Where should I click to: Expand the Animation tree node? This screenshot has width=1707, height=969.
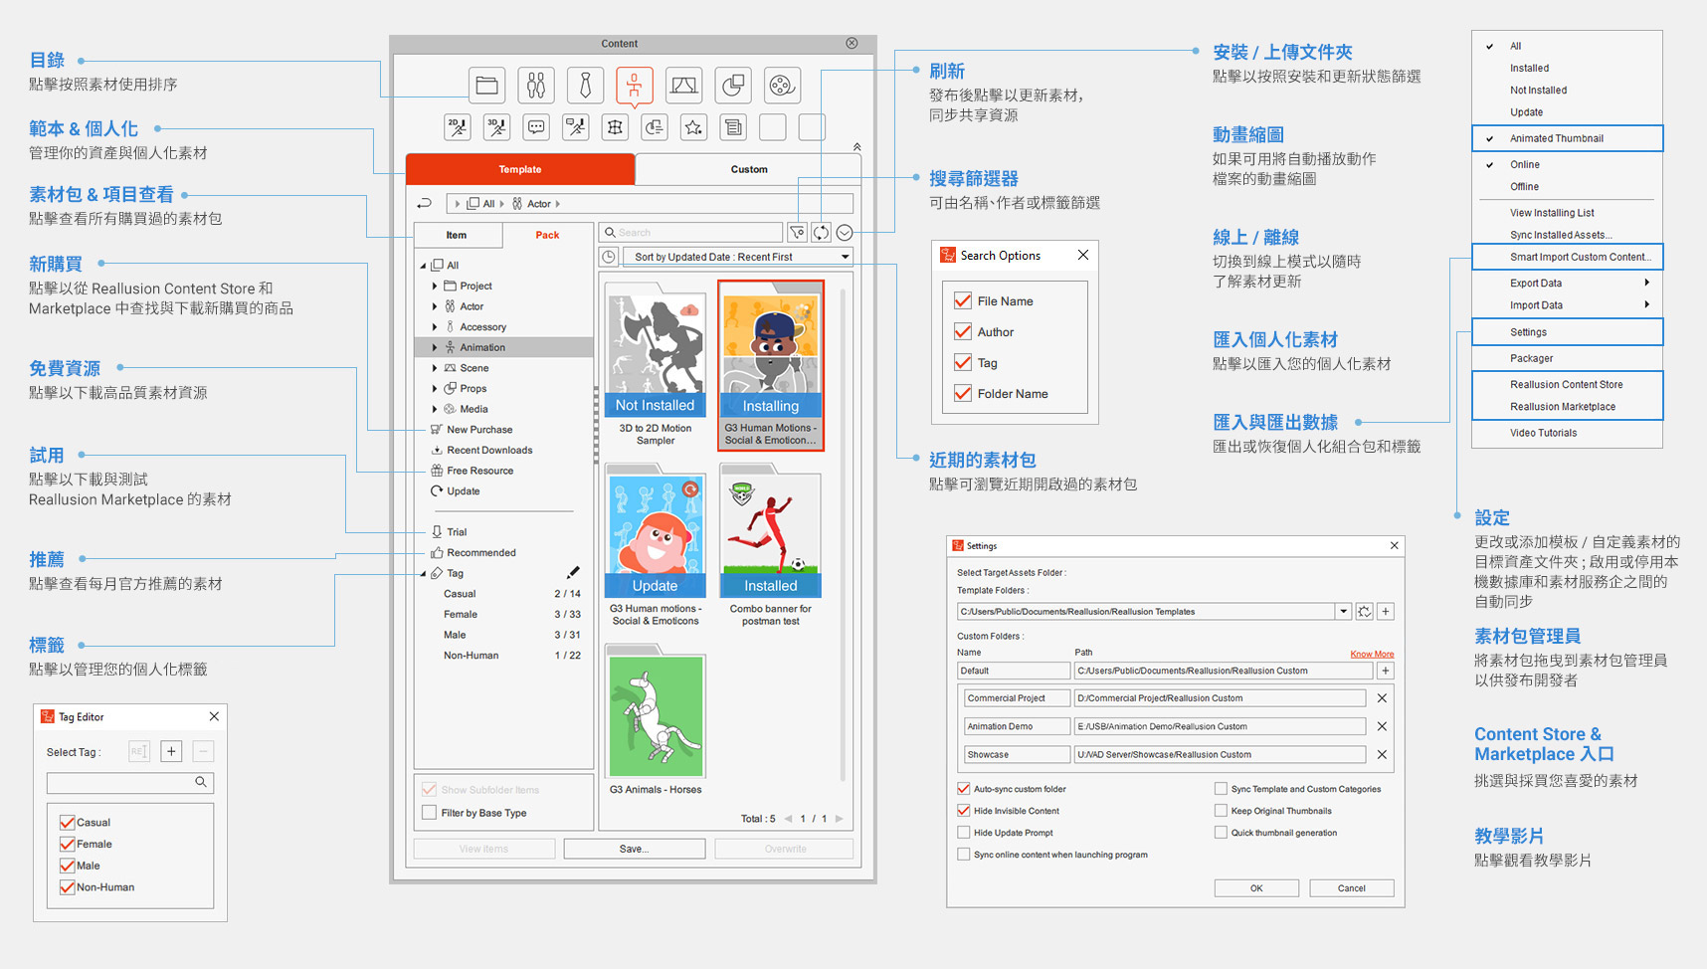point(435,347)
